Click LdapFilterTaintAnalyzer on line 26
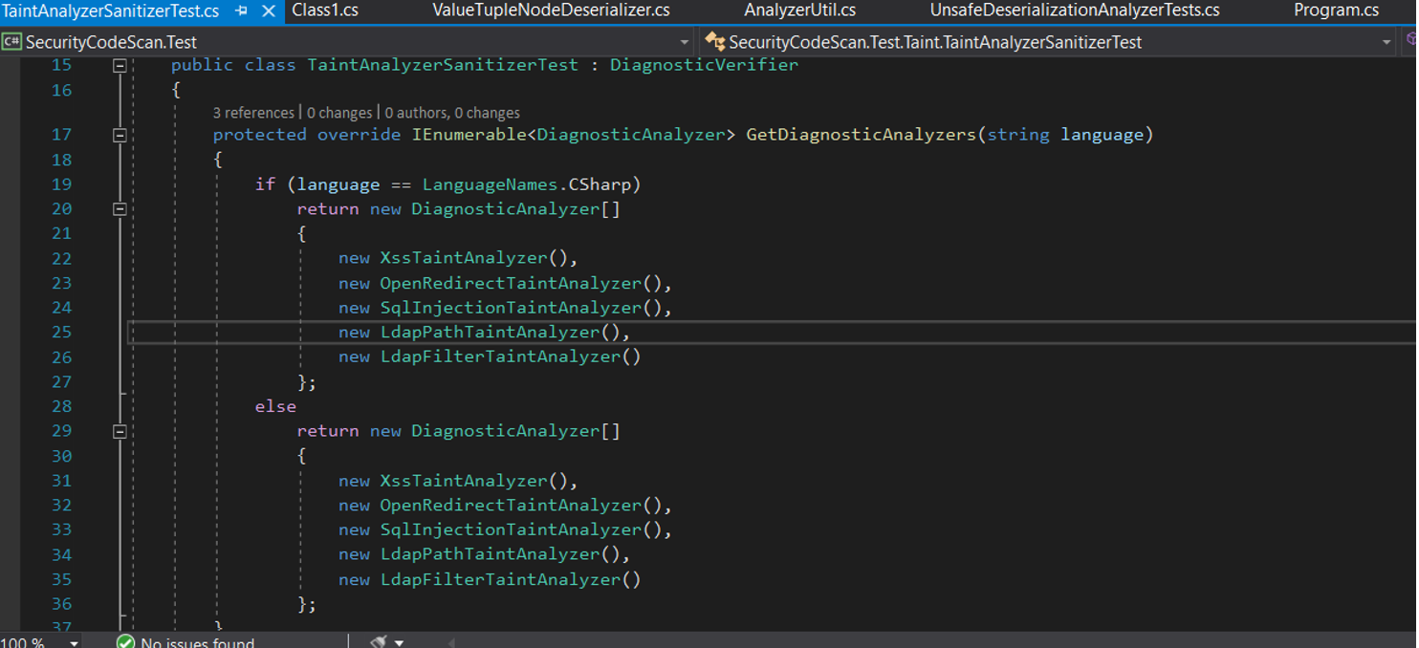The image size is (1419, 648). [x=500, y=356]
